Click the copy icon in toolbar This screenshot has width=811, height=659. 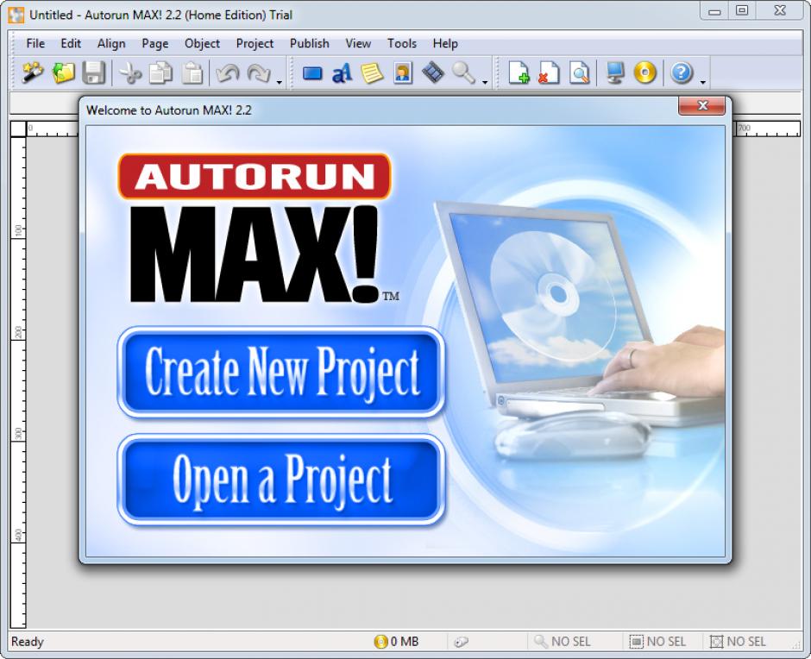(160, 72)
